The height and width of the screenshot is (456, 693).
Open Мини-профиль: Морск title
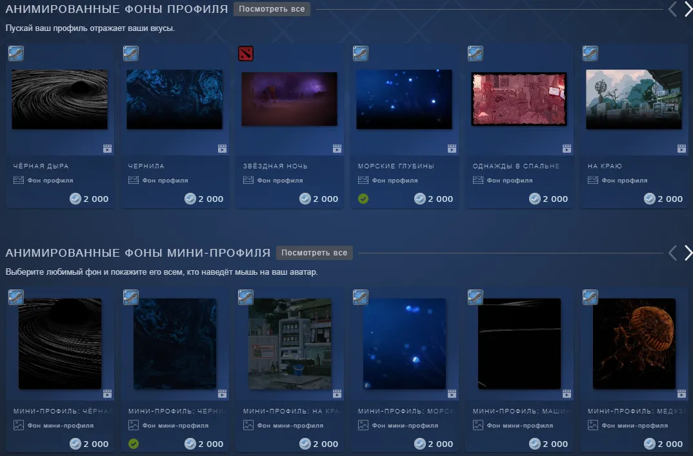pyautogui.click(x=406, y=411)
